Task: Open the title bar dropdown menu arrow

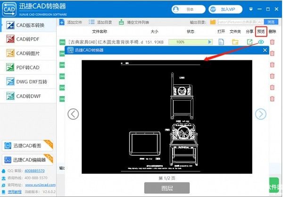Action: pos(251,9)
